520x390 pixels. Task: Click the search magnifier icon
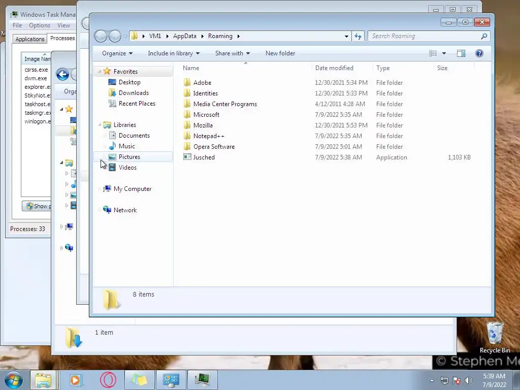point(484,36)
